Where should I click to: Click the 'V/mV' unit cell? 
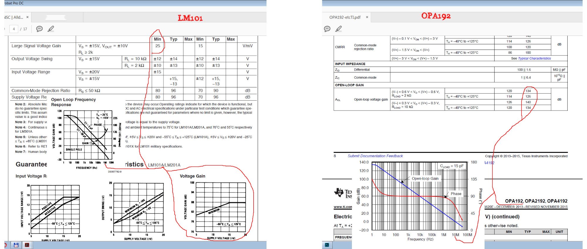pyautogui.click(x=248, y=46)
